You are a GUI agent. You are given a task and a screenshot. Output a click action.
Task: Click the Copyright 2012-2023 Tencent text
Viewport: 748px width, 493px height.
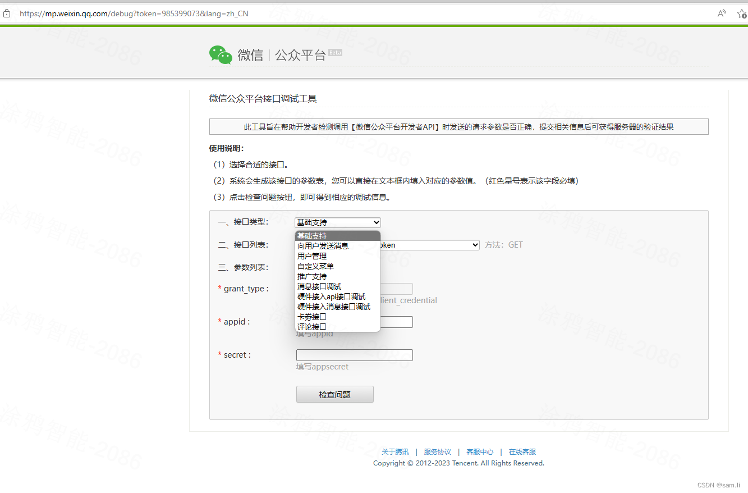click(x=459, y=463)
